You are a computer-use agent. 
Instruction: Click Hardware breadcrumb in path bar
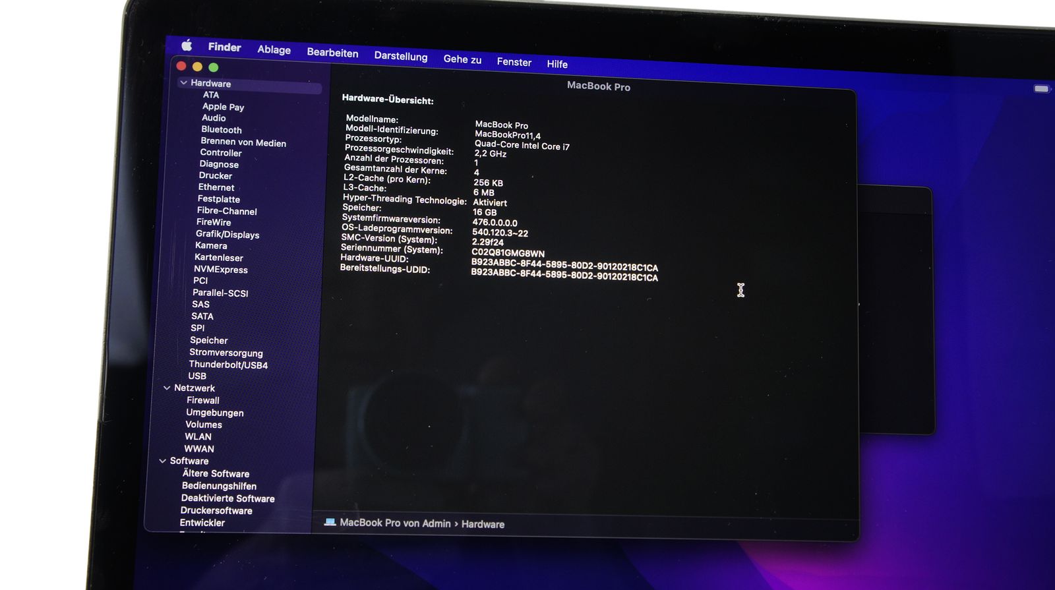(x=483, y=524)
